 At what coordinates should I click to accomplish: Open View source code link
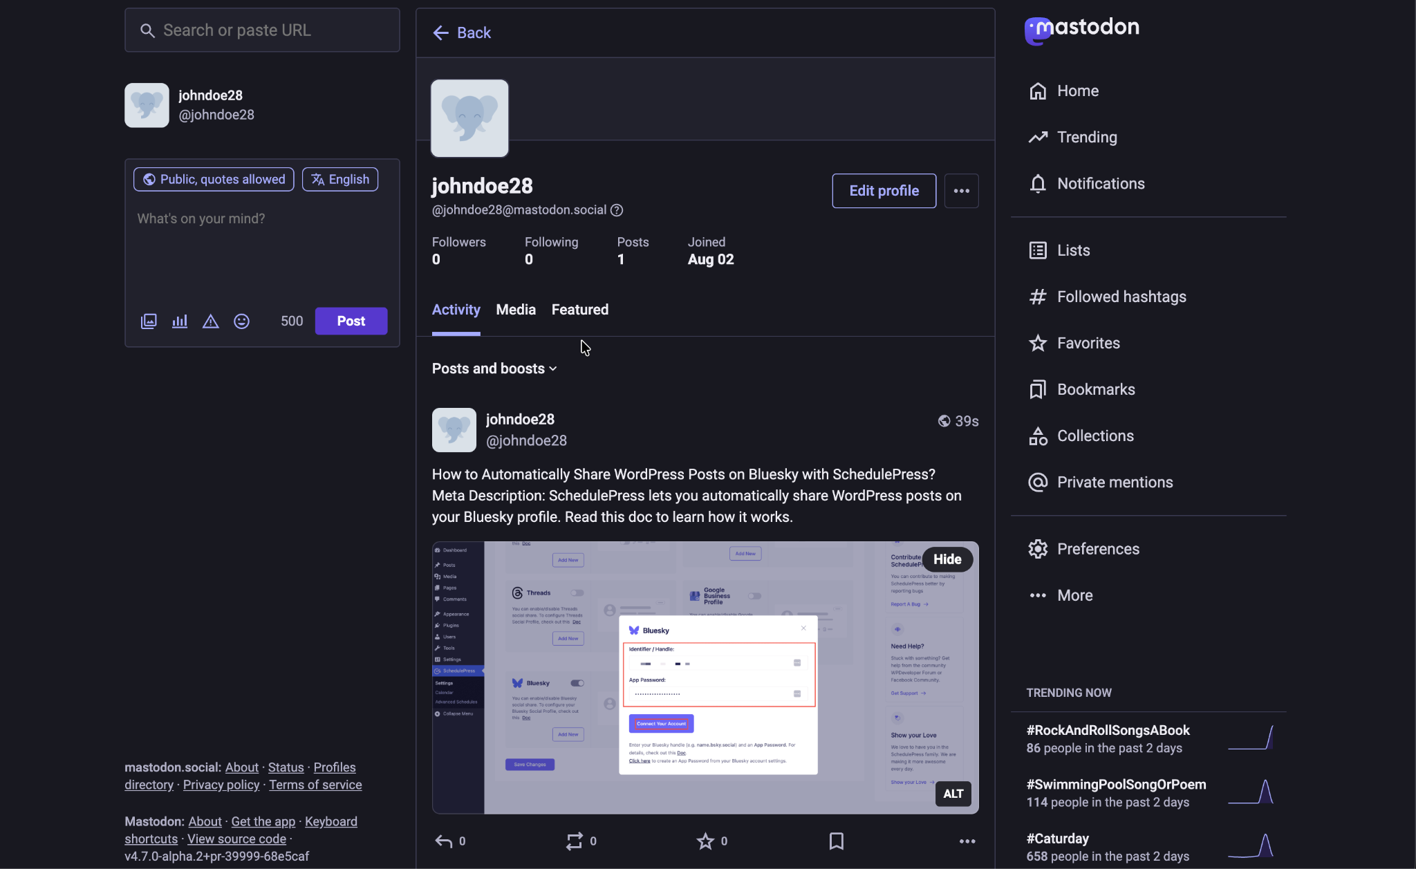pos(237,839)
